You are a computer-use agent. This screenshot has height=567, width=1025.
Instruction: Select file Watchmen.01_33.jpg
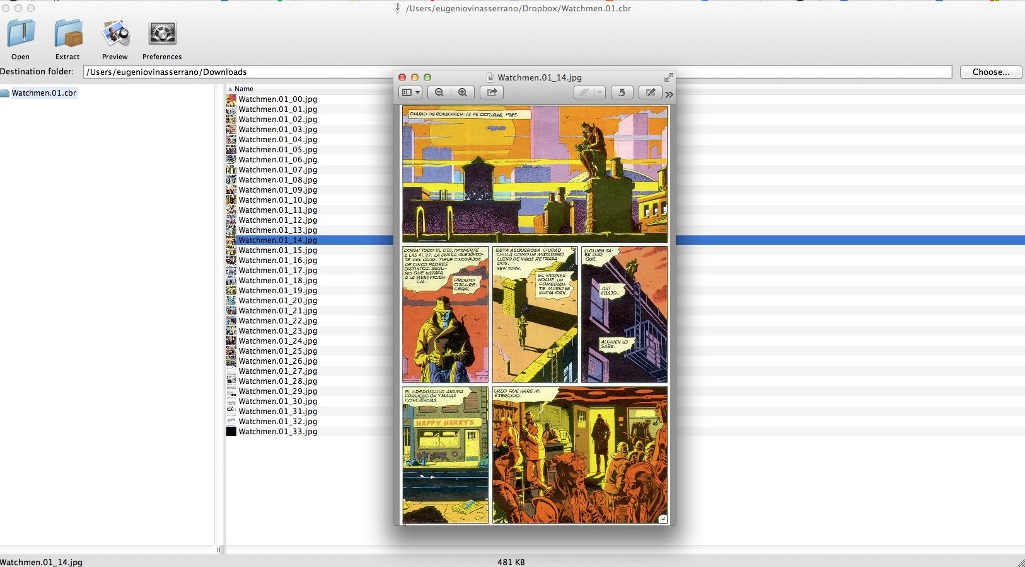278,431
